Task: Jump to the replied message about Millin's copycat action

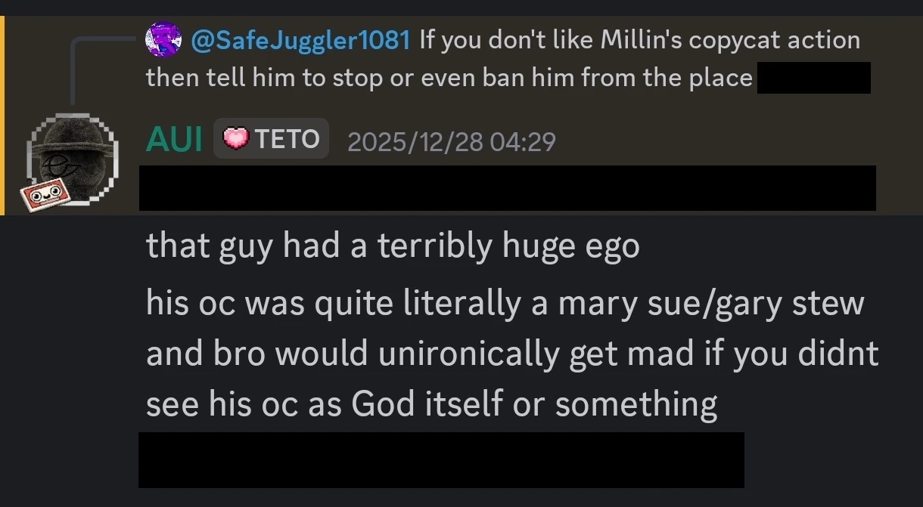Action: coord(639,40)
